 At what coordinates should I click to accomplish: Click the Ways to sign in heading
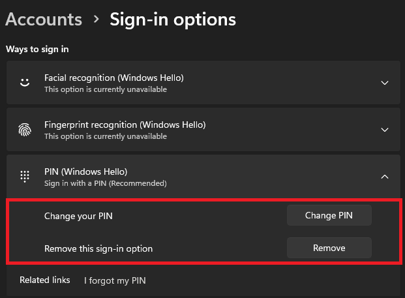(37, 49)
